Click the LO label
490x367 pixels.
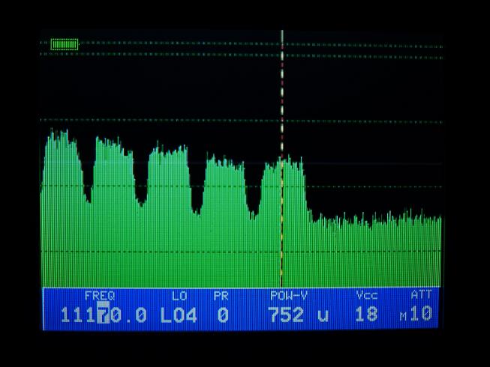[x=179, y=296]
